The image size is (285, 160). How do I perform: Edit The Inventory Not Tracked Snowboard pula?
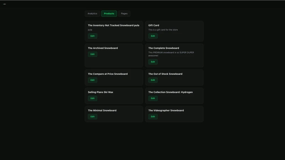pos(93,36)
